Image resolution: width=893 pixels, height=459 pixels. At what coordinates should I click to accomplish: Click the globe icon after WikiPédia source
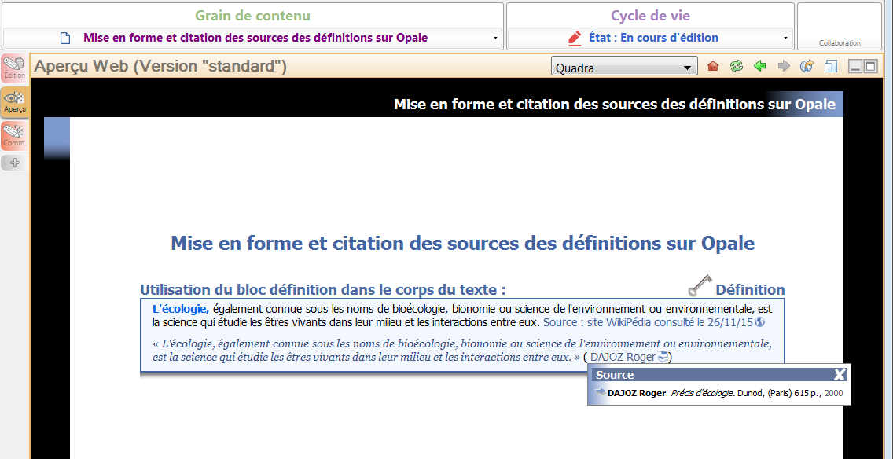[759, 322]
